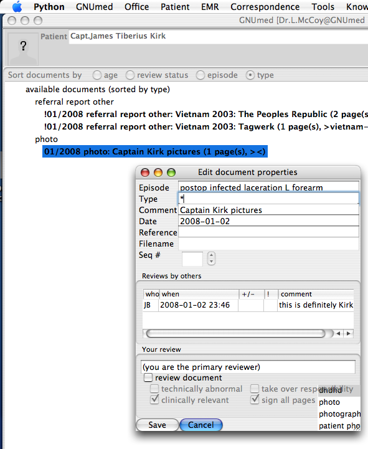The image size is (368, 449).
Task: Click the reviews scrollbar left arrow
Action: point(339,333)
